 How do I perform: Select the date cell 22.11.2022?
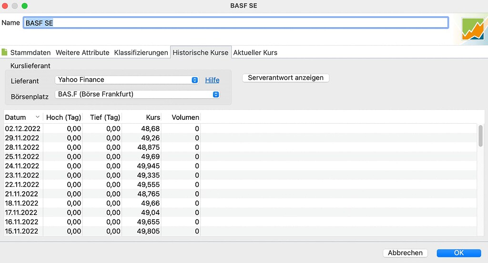(22, 185)
